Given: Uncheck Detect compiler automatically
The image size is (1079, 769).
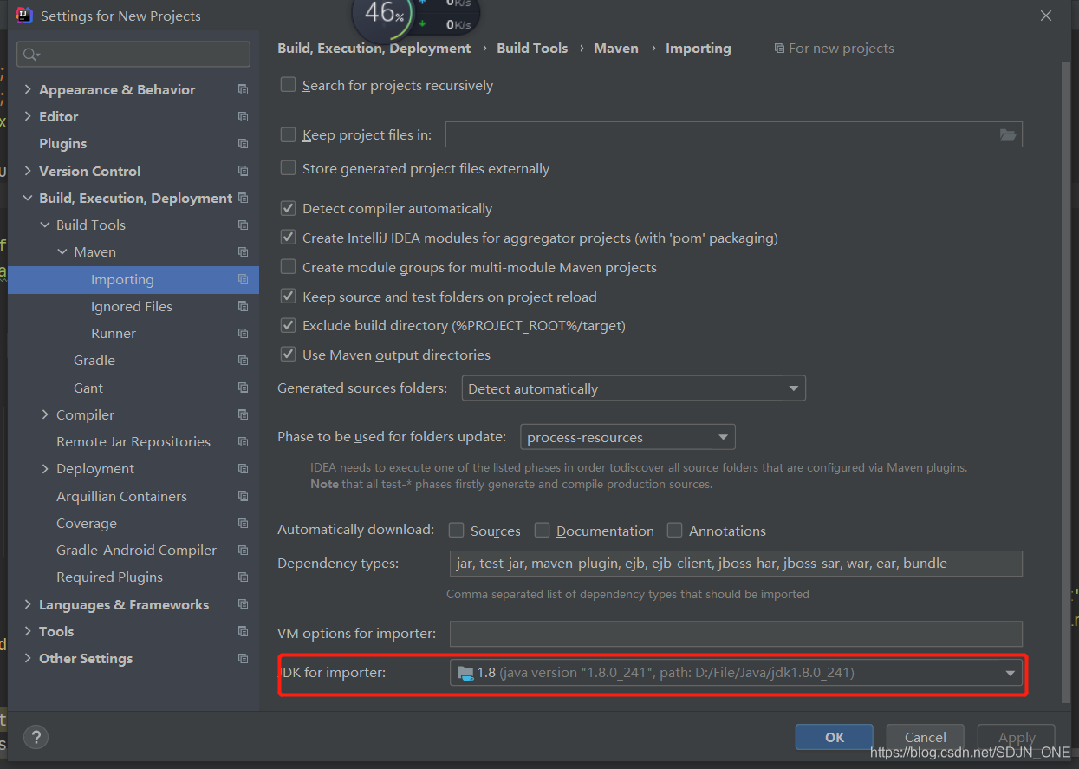Looking at the screenshot, I should (288, 208).
